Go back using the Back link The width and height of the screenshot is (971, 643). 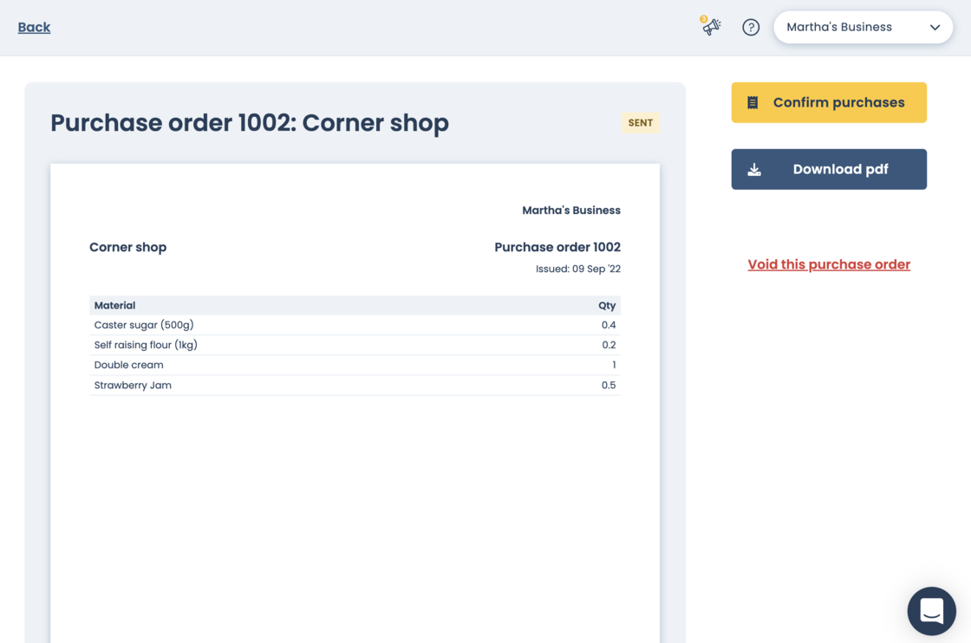34,28
